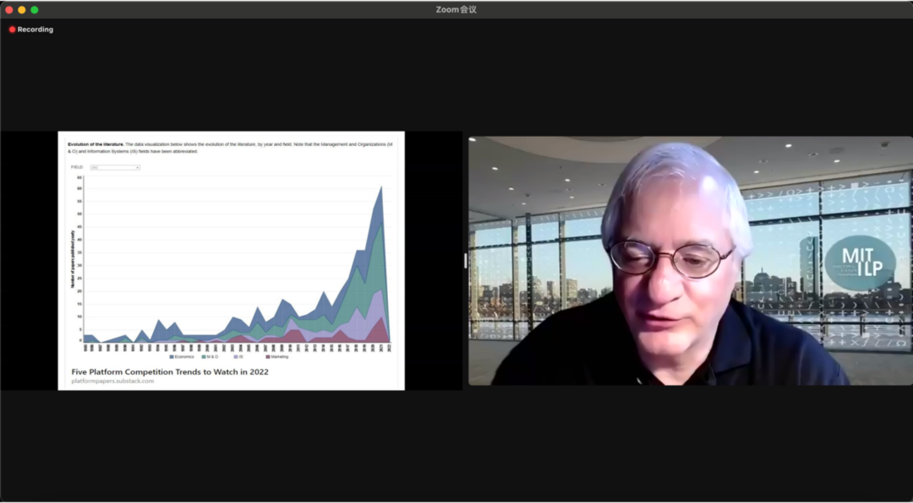Click the green fullscreen window button

click(35, 10)
